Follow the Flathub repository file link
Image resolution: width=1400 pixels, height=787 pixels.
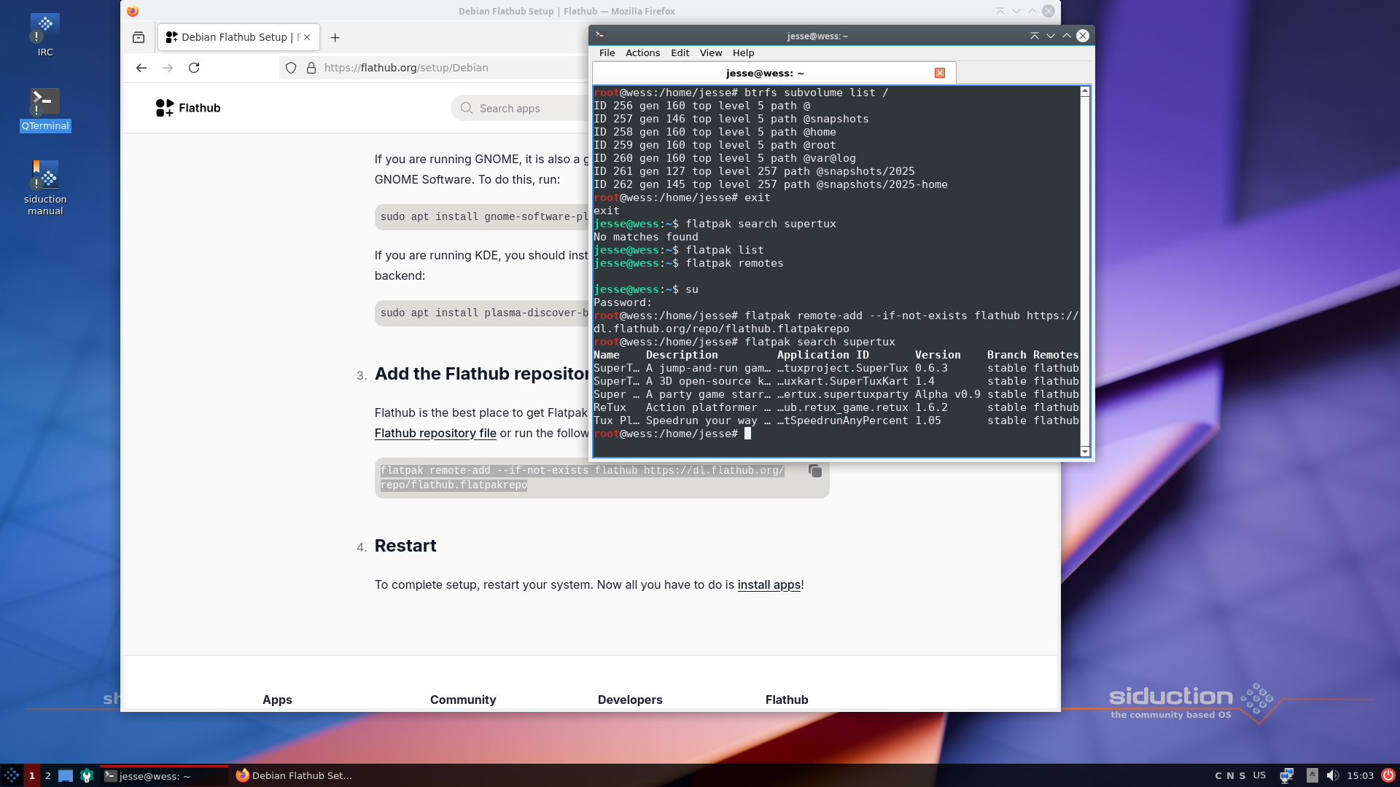point(435,433)
